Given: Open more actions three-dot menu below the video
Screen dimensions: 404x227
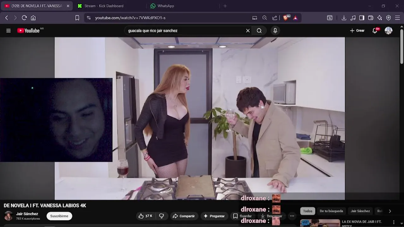Looking at the screenshot, I should (292, 216).
